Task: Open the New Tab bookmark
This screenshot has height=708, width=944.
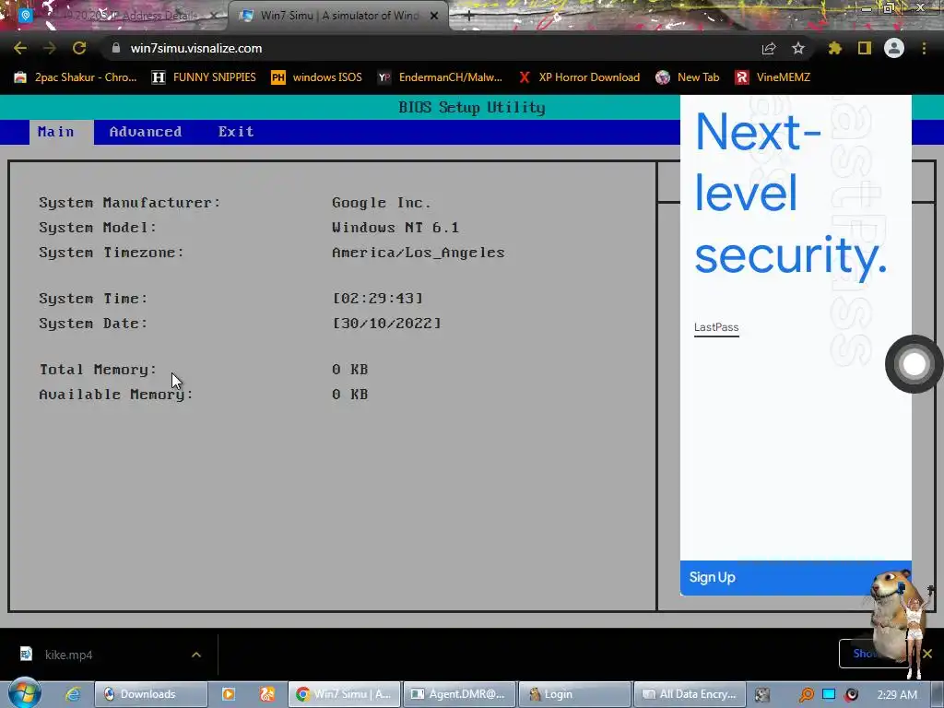Action: pyautogui.click(x=688, y=77)
